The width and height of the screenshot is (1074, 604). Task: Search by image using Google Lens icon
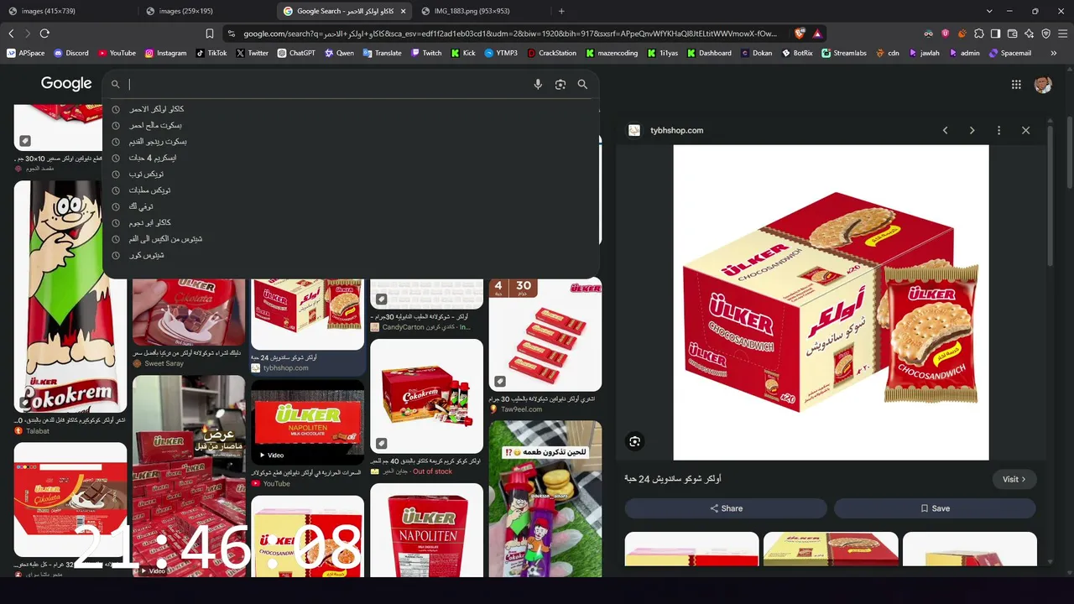coord(560,84)
